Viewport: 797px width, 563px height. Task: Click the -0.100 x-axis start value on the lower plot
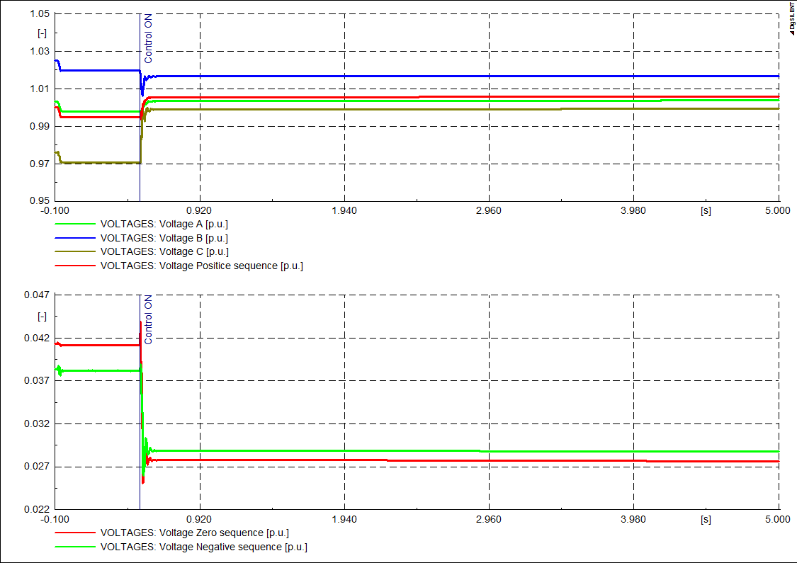pos(55,520)
